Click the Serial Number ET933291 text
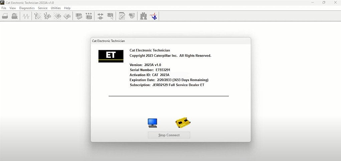The width and height of the screenshot is (341, 161). [x=150, y=70]
